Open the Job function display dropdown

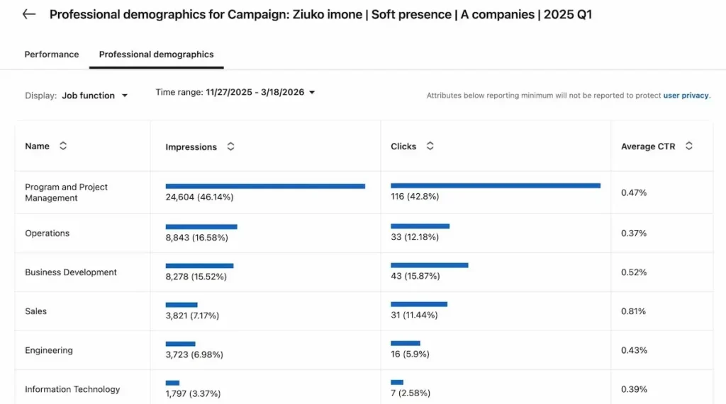click(94, 96)
